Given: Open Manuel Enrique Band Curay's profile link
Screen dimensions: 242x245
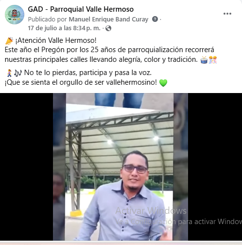Looking at the screenshot, I should tap(108, 19).
